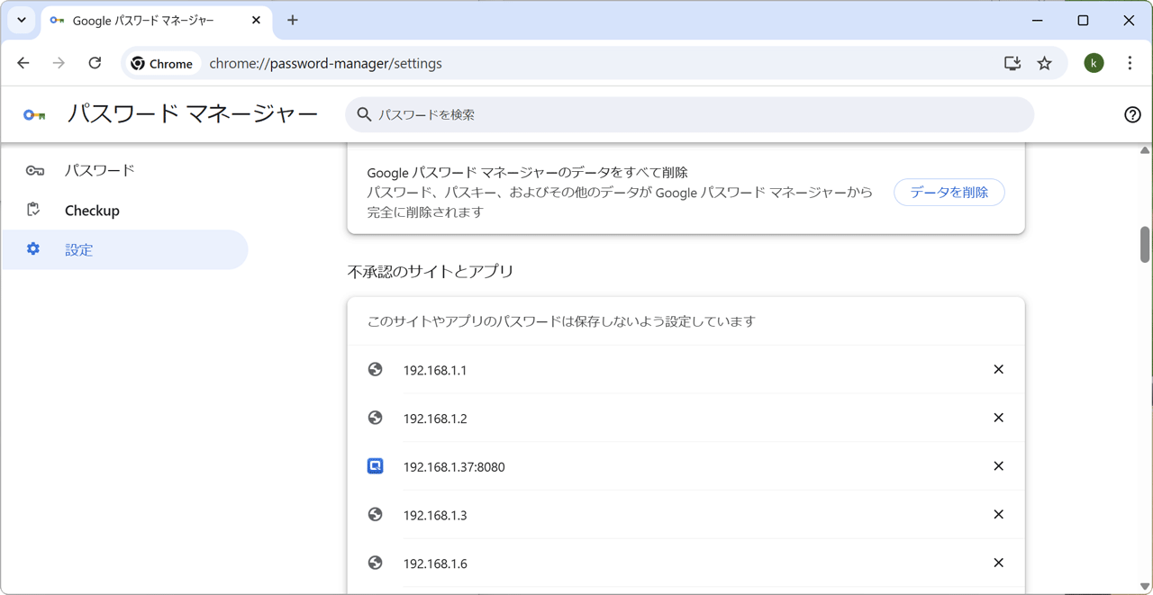Delete the 192.168.1.6 entry
Viewport: 1153px width, 595px height.
coord(998,563)
